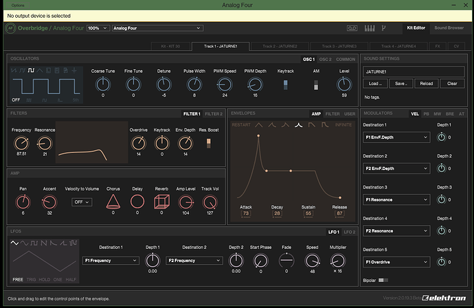Click the Clear sound button
The image size is (474, 308).
pyautogui.click(x=452, y=83)
